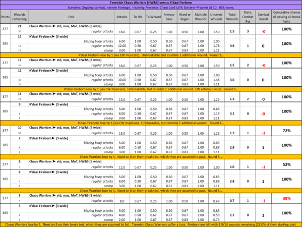Viewport: 302px width, 227px height.
Task: Select the '12.00' regular attacks cell
Action: tap(122, 46)
